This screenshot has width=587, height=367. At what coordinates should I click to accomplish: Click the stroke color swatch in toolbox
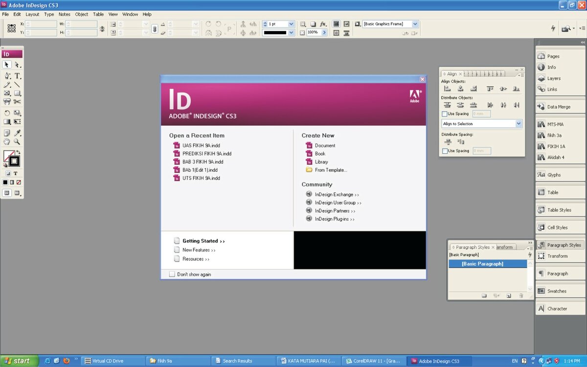pyautogui.click(x=14, y=161)
